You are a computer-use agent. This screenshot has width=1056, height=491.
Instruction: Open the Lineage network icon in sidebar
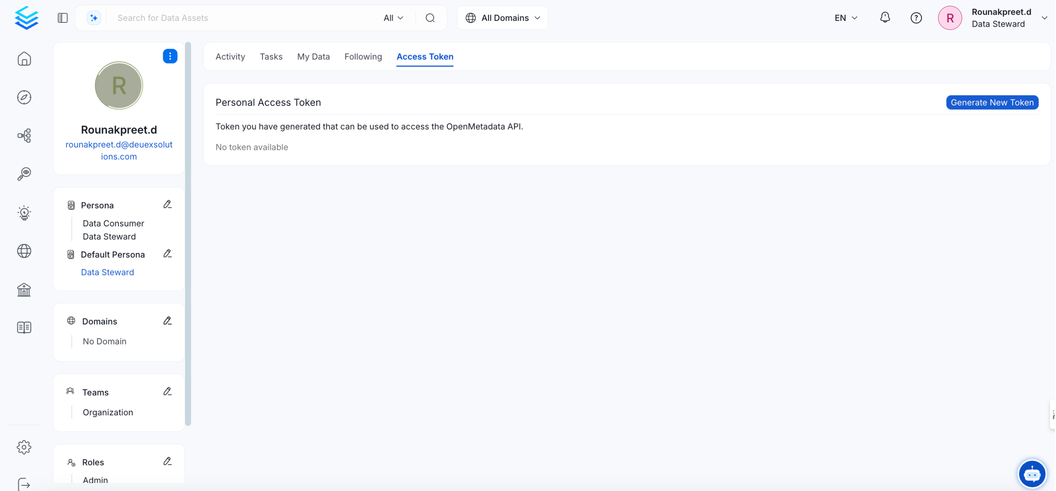(x=24, y=135)
